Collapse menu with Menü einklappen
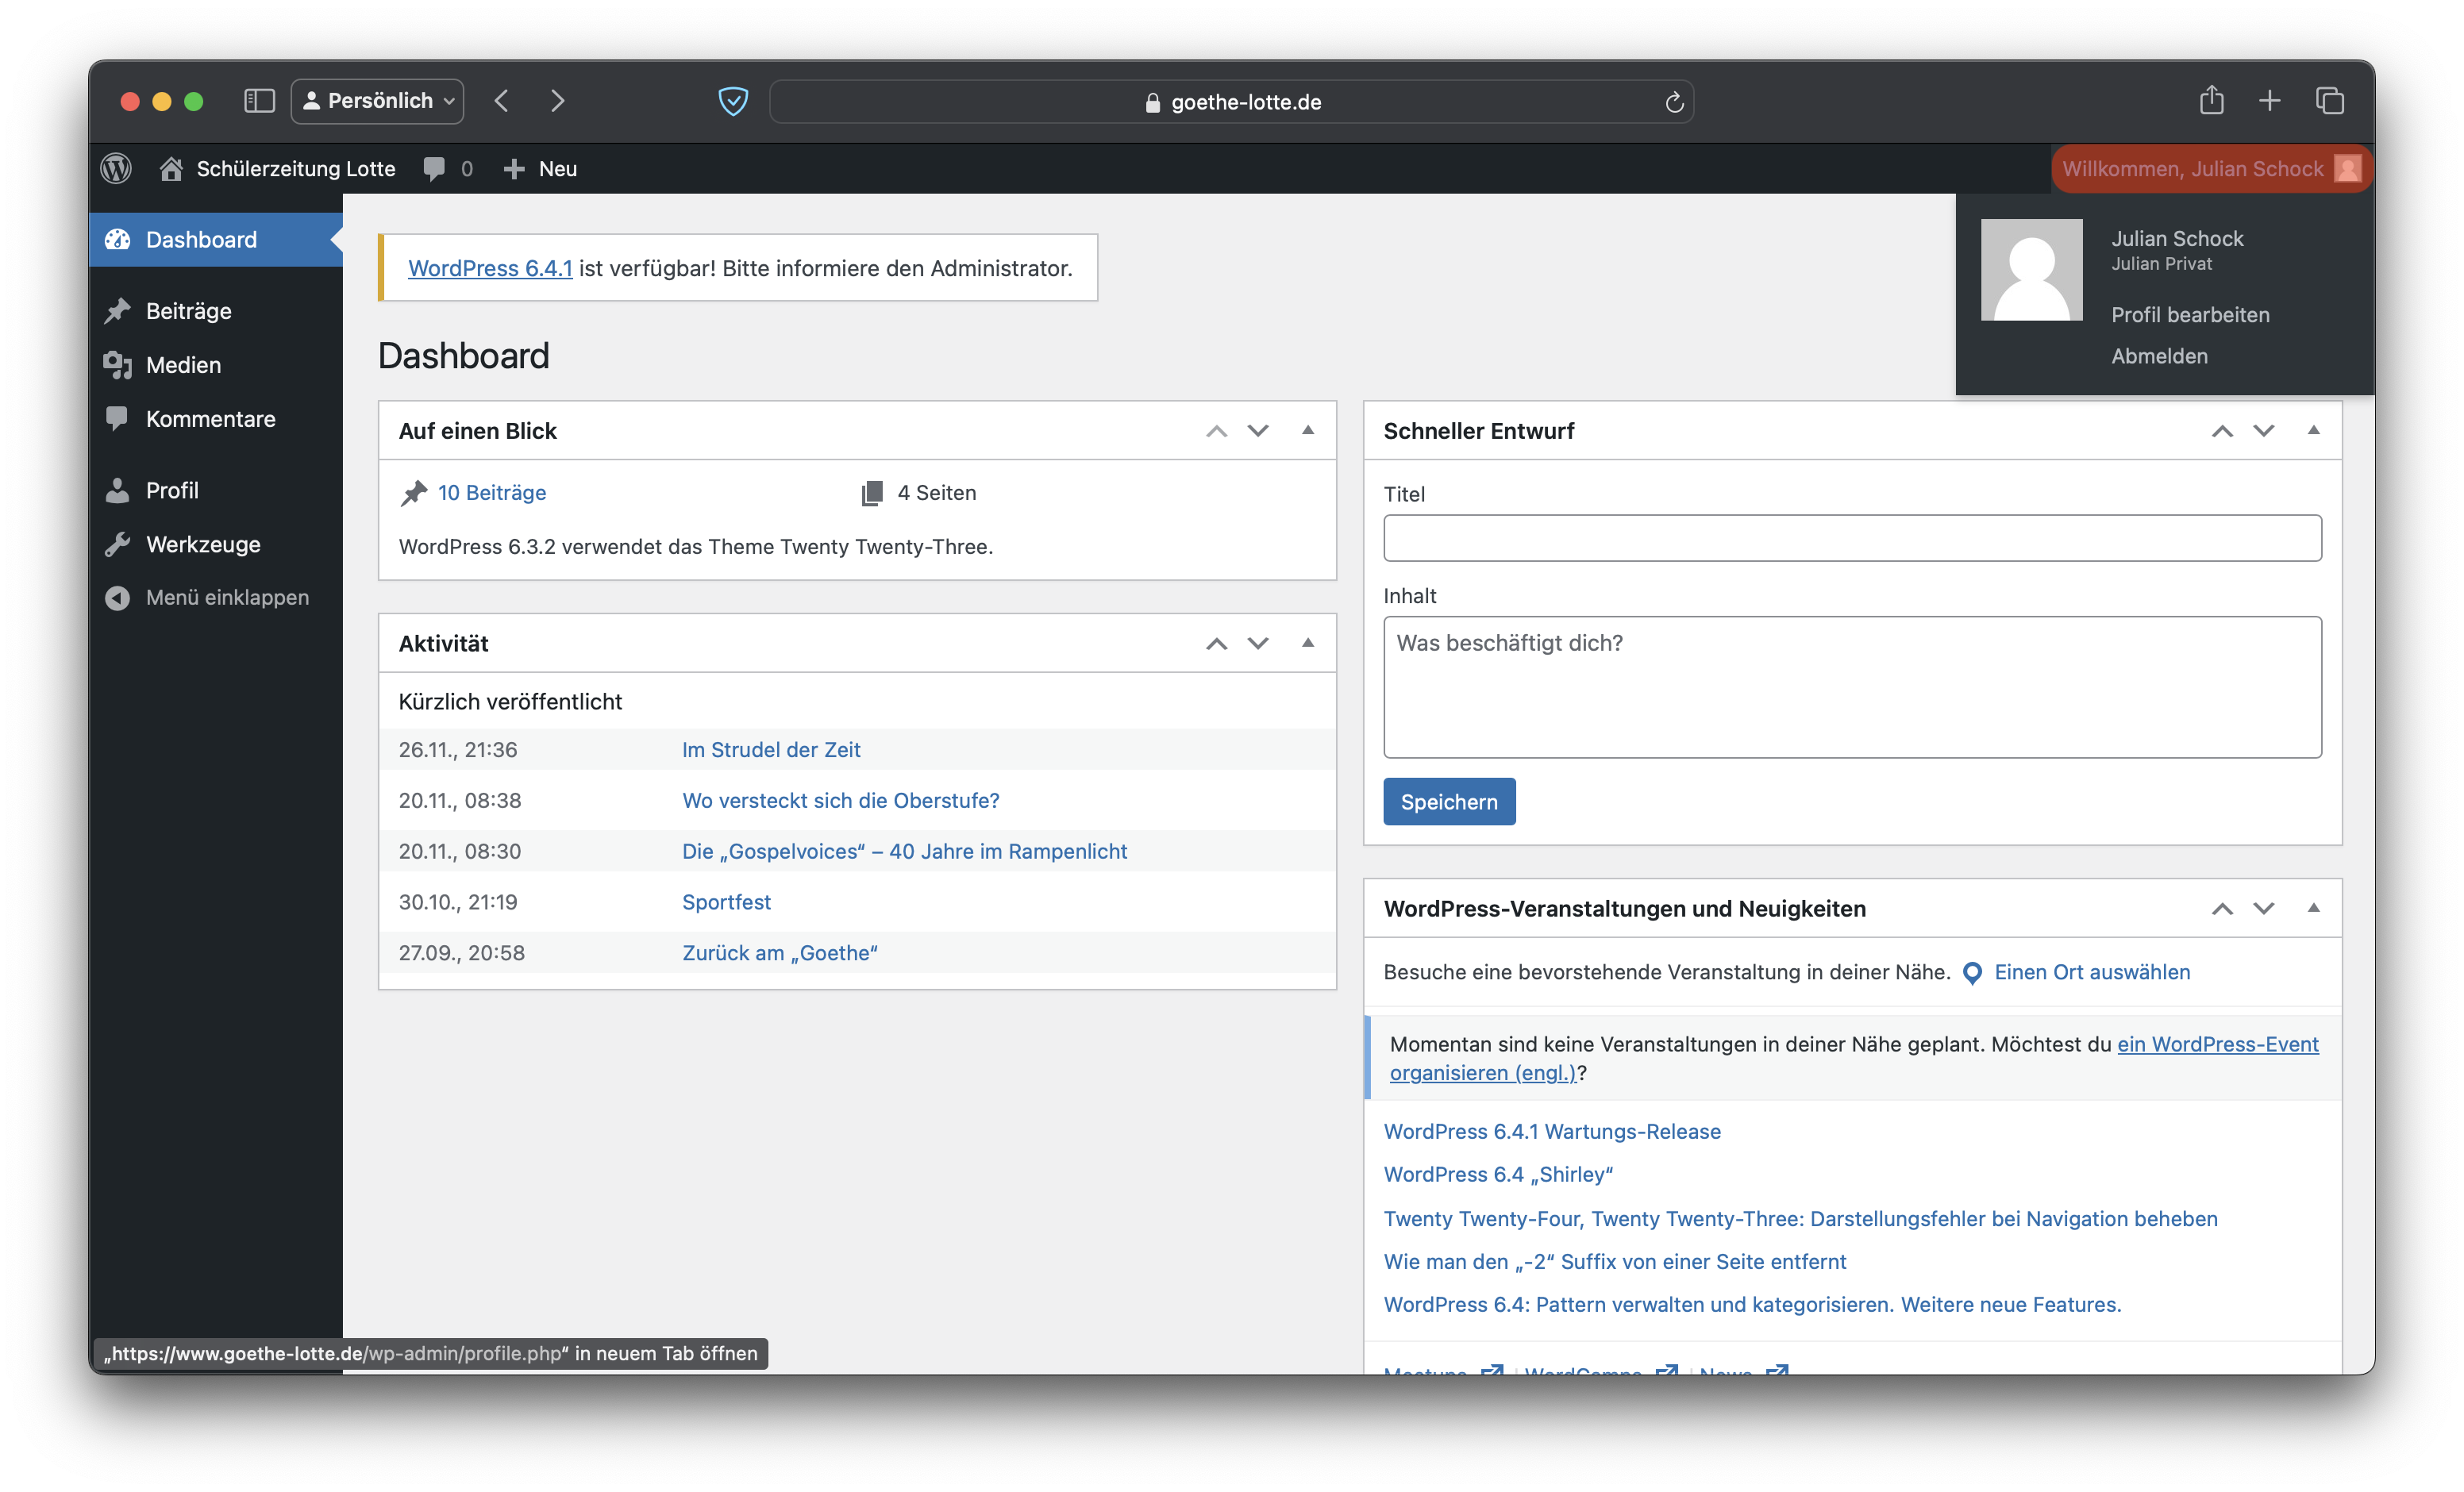Viewport: 2464px width, 1492px height. [x=227, y=597]
